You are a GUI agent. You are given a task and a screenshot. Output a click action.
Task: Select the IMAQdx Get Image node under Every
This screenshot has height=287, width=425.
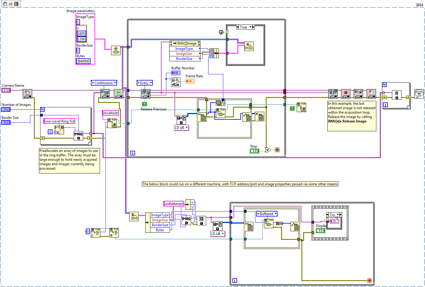pos(146,94)
